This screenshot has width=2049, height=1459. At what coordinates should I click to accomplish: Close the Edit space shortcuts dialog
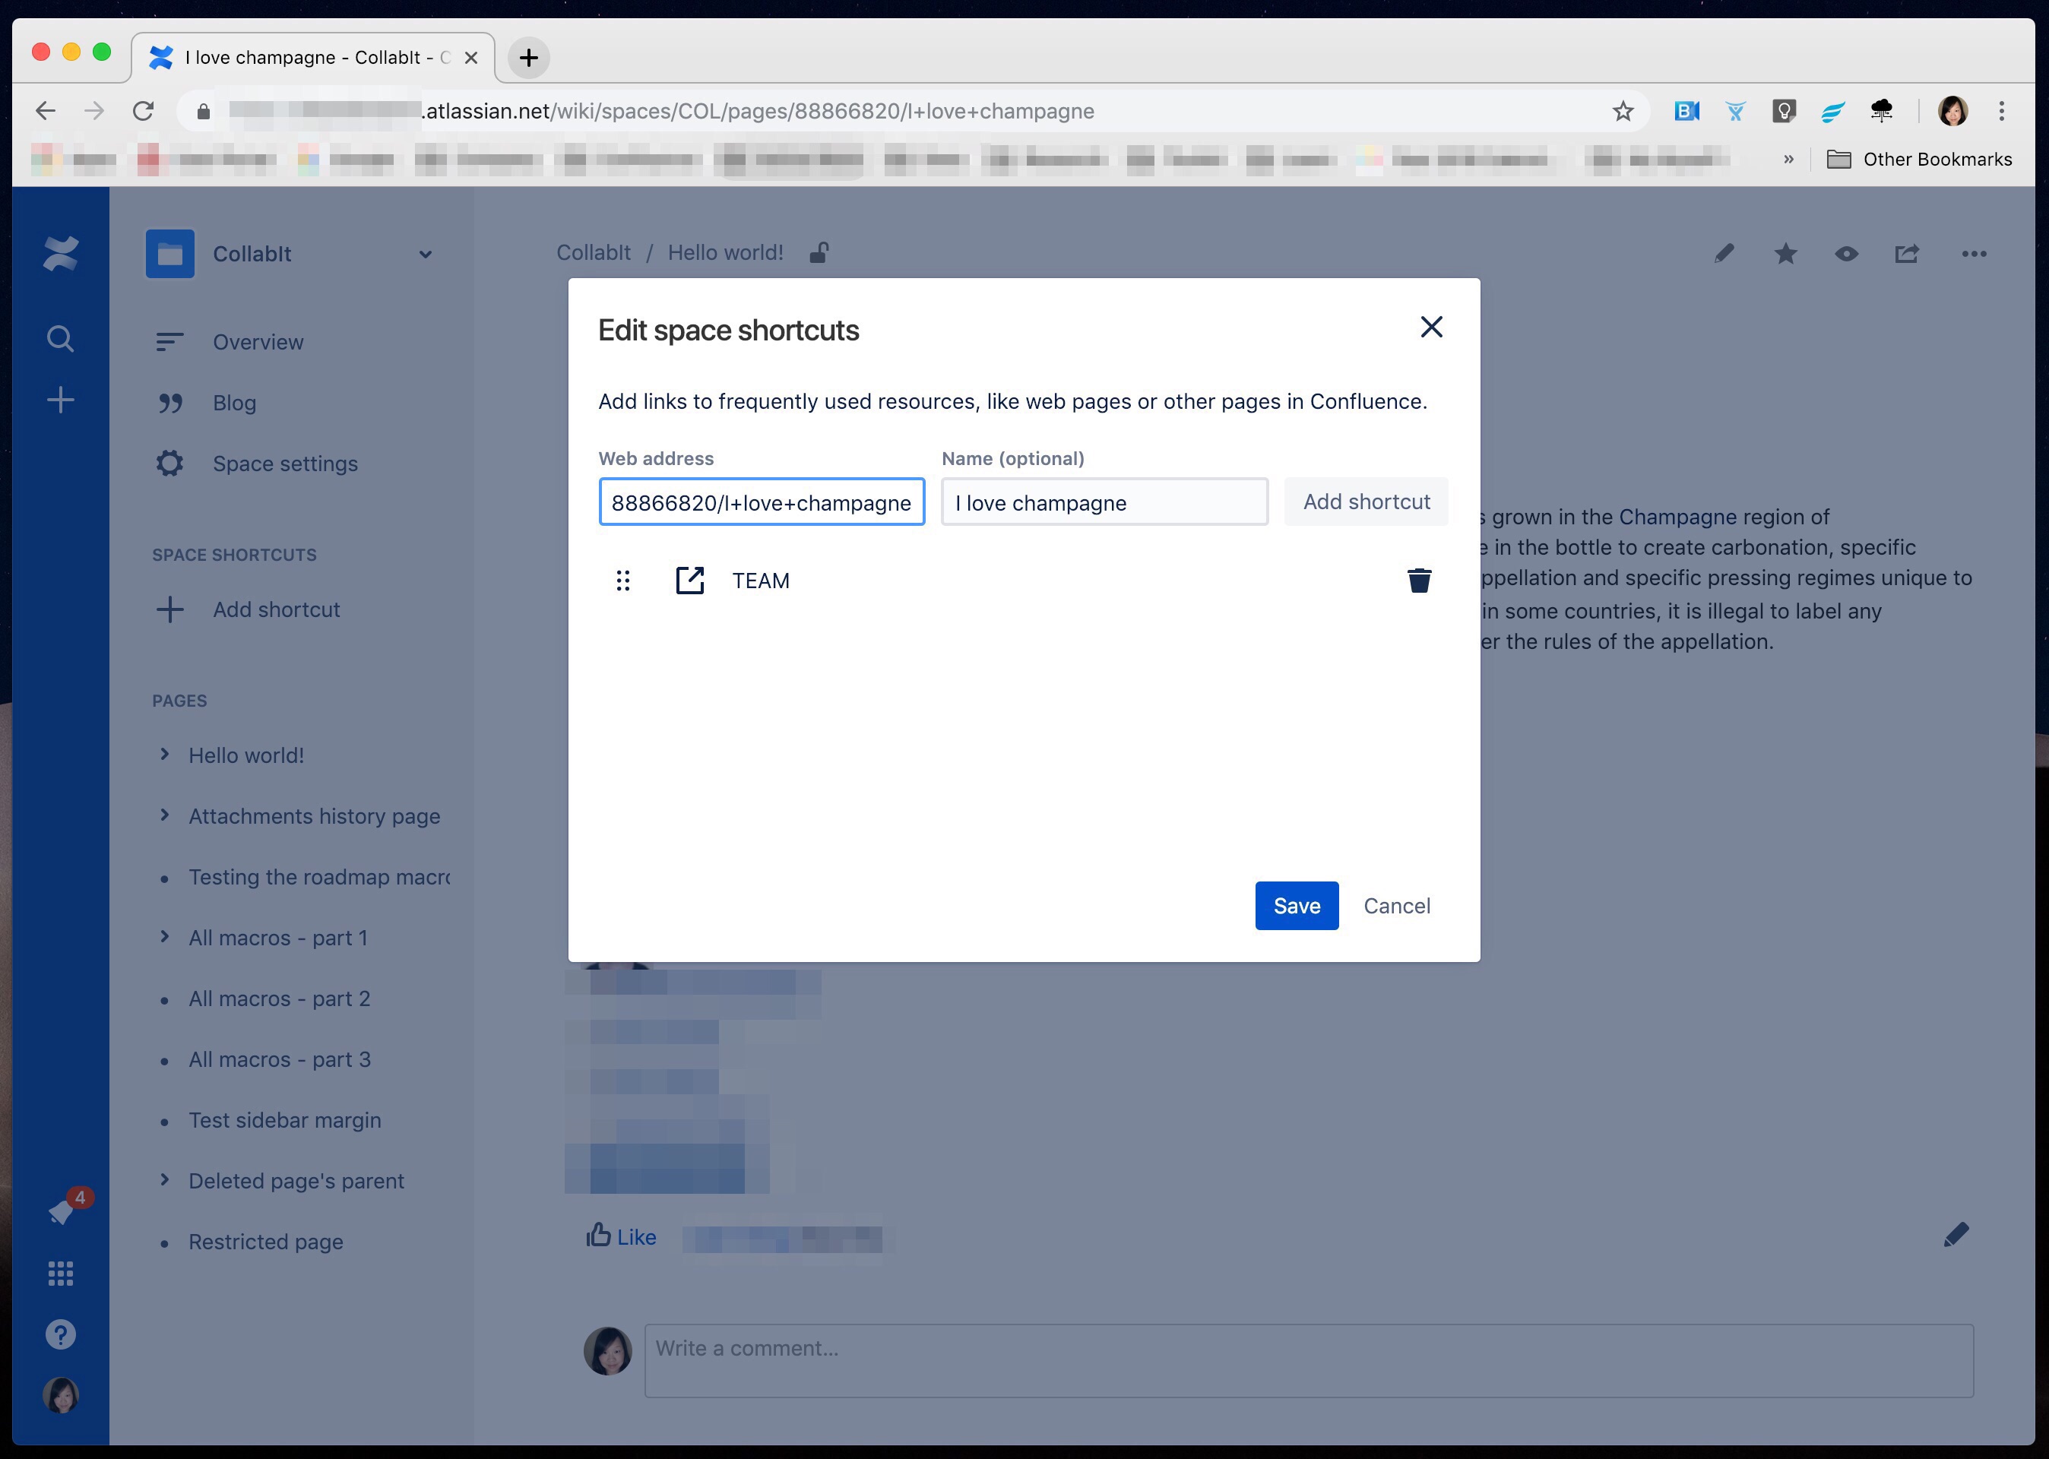[1431, 327]
